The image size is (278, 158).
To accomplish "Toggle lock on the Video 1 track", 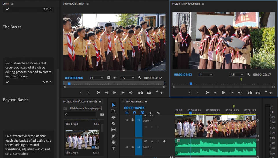I will click(133, 120).
